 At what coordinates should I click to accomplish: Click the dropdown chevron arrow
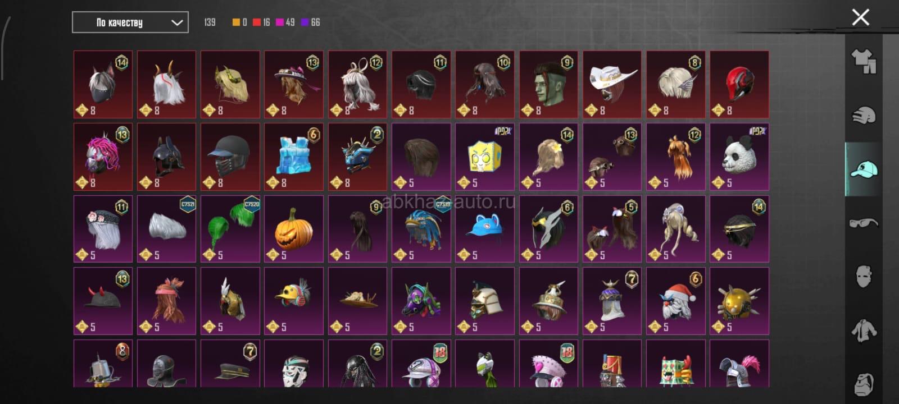point(176,22)
